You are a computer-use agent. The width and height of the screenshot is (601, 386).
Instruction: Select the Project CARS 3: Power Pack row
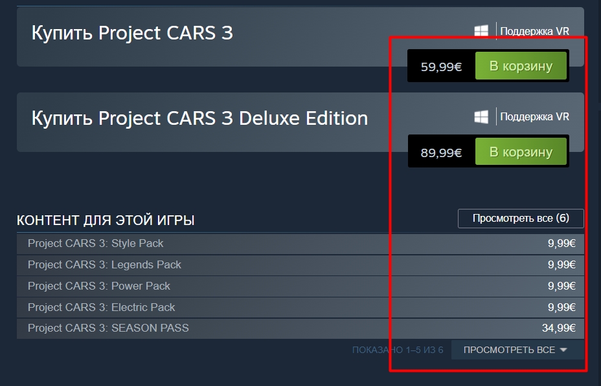coord(300,286)
